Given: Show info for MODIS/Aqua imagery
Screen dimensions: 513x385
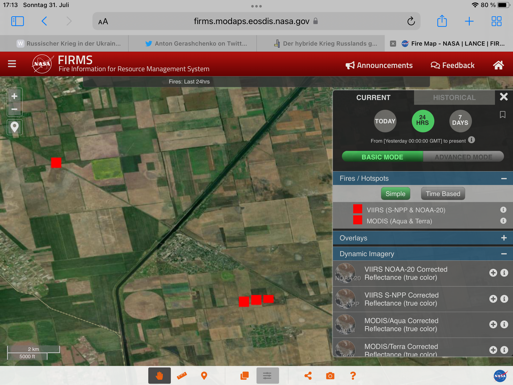Looking at the screenshot, I should pos(504,324).
